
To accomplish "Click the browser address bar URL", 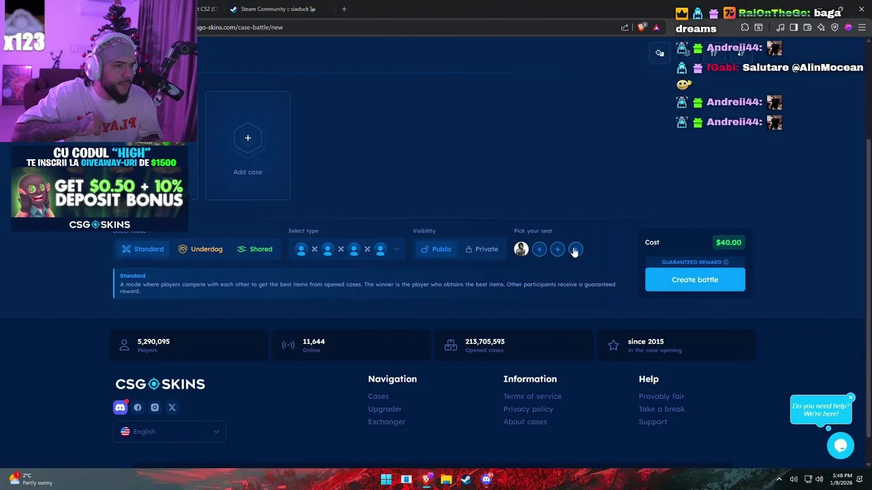I will pyautogui.click(x=240, y=27).
